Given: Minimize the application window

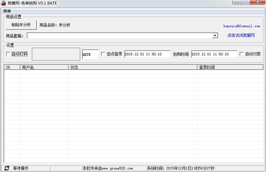Looking at the screenshot, I should coord(237,2).
